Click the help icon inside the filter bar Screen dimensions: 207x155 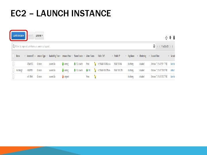tap(154, 46)
